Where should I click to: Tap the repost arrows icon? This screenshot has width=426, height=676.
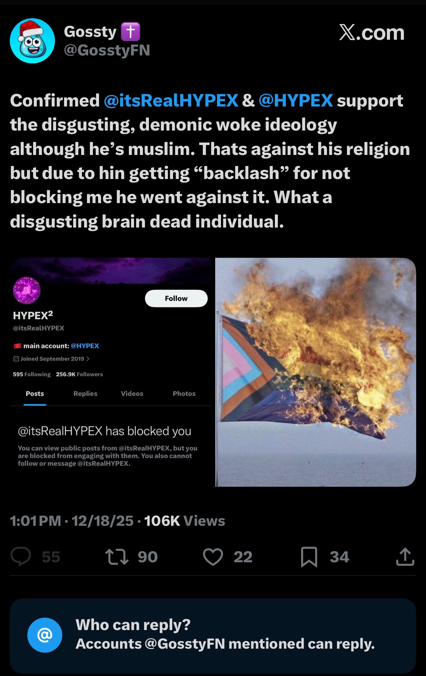(x=117, y=557)
